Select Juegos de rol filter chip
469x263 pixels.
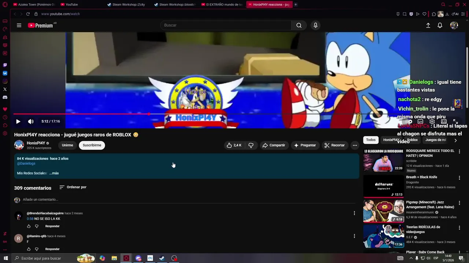(436, 140)
